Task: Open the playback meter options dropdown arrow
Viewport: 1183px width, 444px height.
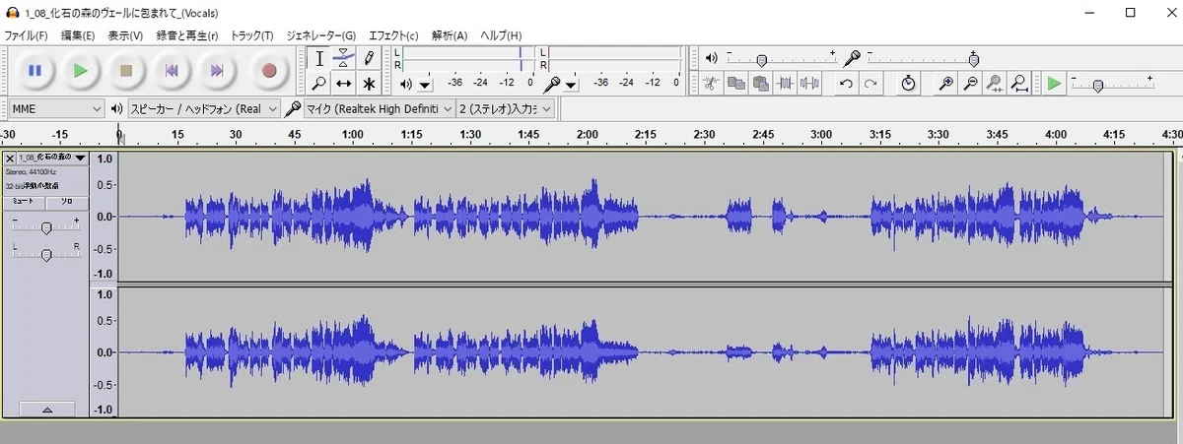Action: point(425,85)
